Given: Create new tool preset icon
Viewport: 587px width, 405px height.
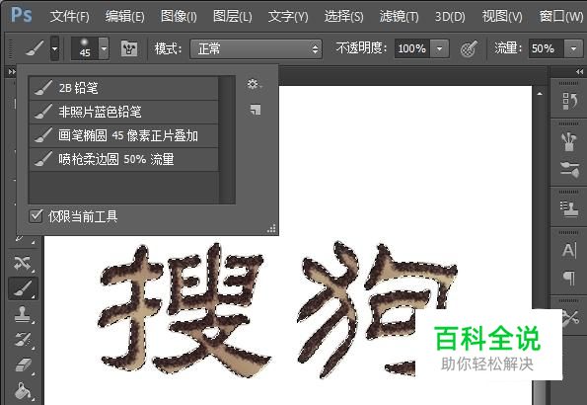Looking at the screenshot, I should tap(256, 110).
